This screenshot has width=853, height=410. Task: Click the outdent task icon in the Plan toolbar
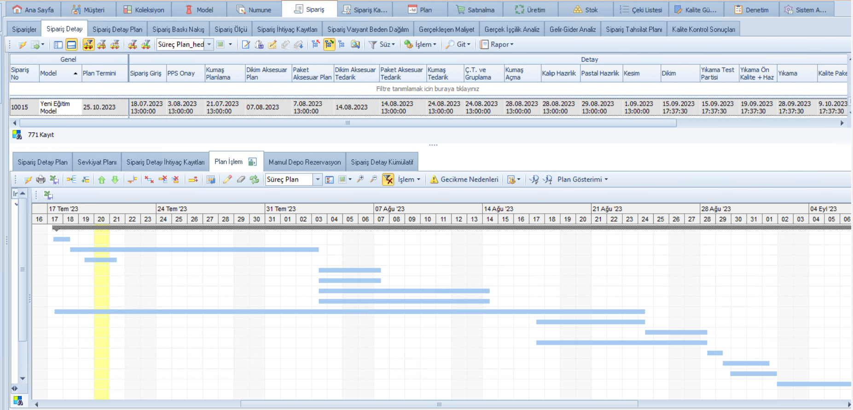(x=86, y=180)
